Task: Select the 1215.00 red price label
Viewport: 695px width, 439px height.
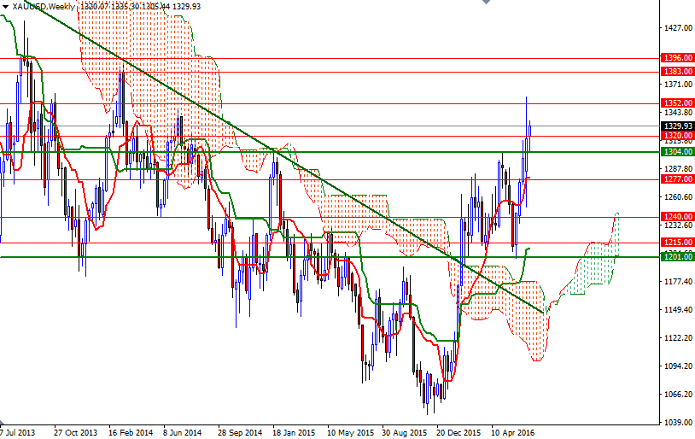Action: 676,243
